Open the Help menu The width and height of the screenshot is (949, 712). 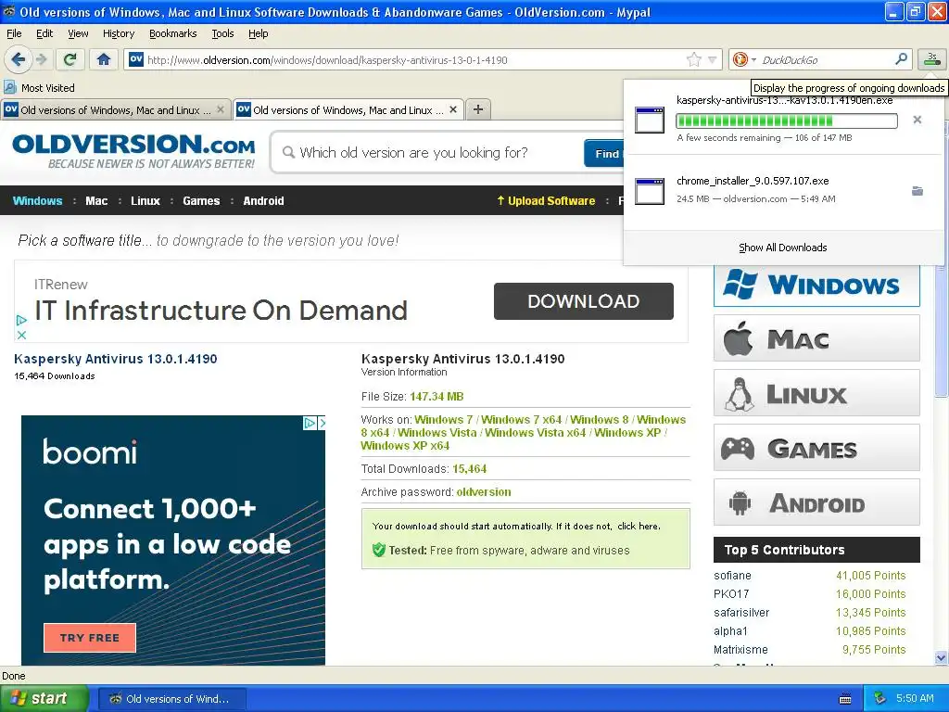(x=258, y=33)
